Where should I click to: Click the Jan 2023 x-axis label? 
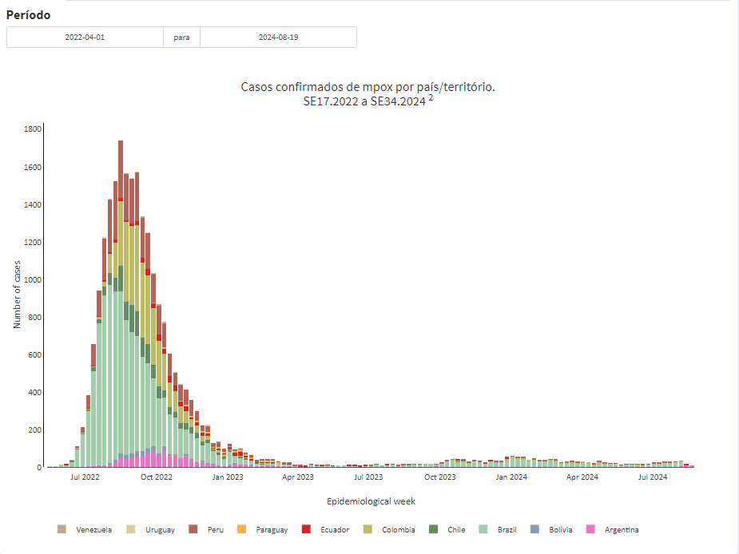point(228,477)
